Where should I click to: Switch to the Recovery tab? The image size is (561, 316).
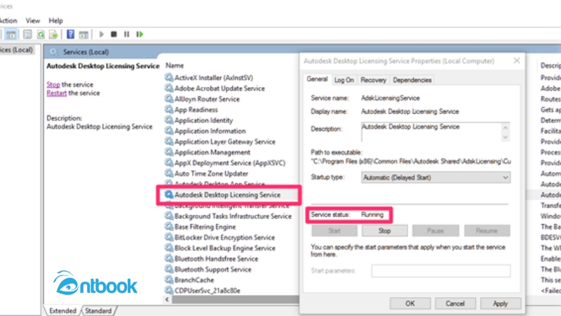pyautogui.click(x=373, y=80)
